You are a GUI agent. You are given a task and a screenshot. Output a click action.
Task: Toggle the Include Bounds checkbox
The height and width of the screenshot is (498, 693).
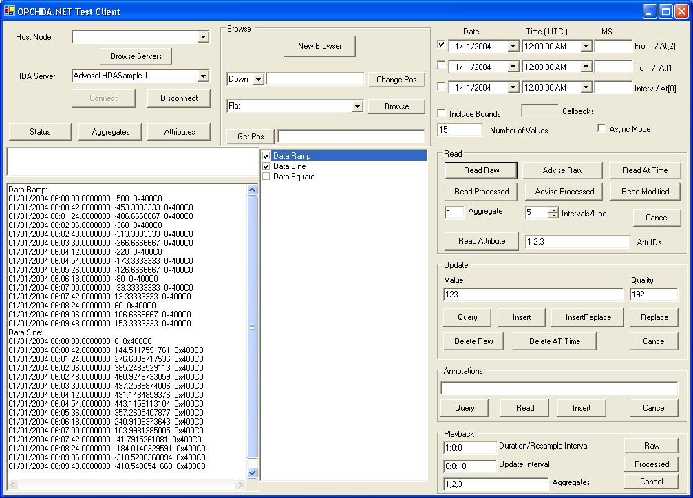[442, 113]
